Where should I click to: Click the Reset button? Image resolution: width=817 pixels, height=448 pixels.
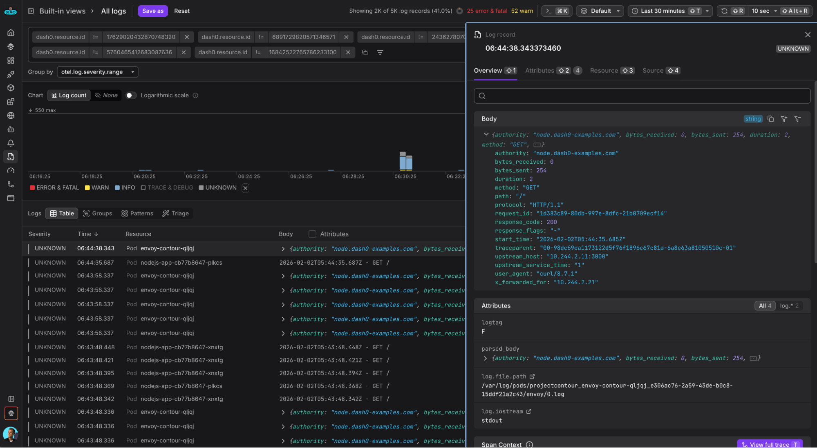[x=182, y=11]
